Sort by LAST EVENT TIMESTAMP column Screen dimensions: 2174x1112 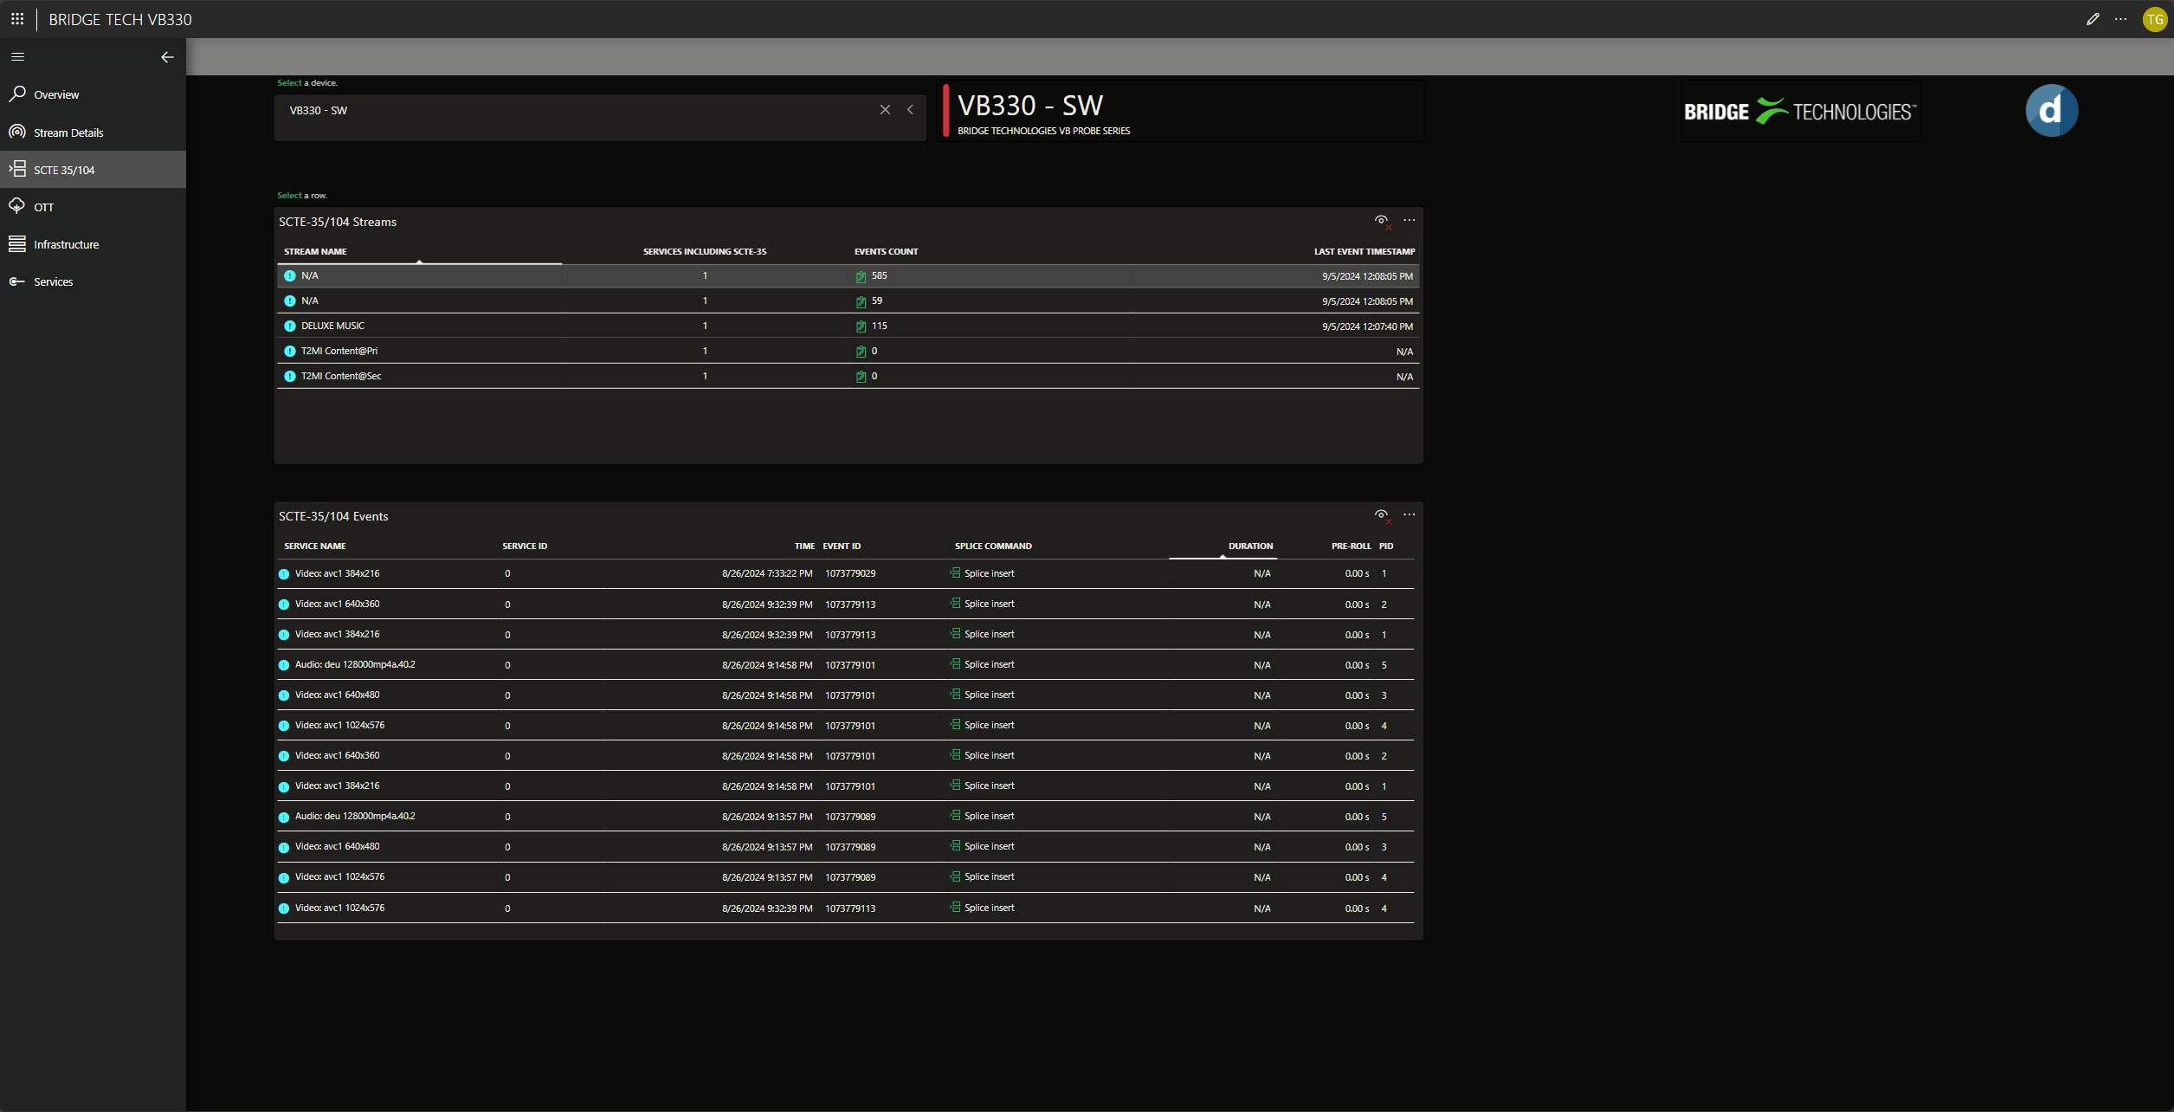tap(1364, 251)
